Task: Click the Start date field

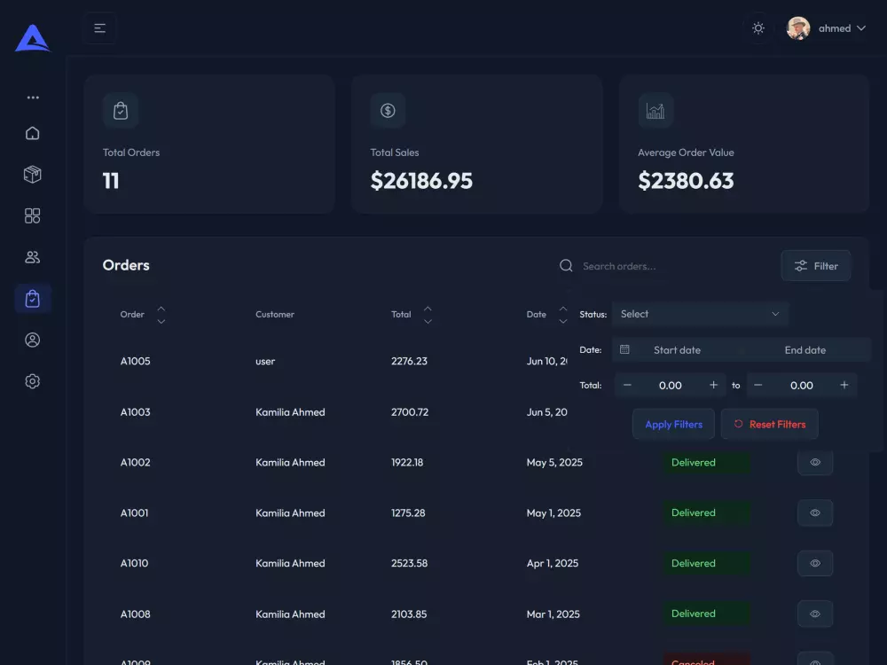Action: [677, 350]
